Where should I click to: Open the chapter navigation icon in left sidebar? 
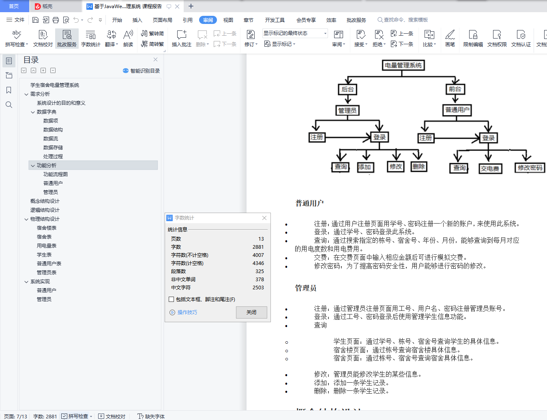click(9, 75)
